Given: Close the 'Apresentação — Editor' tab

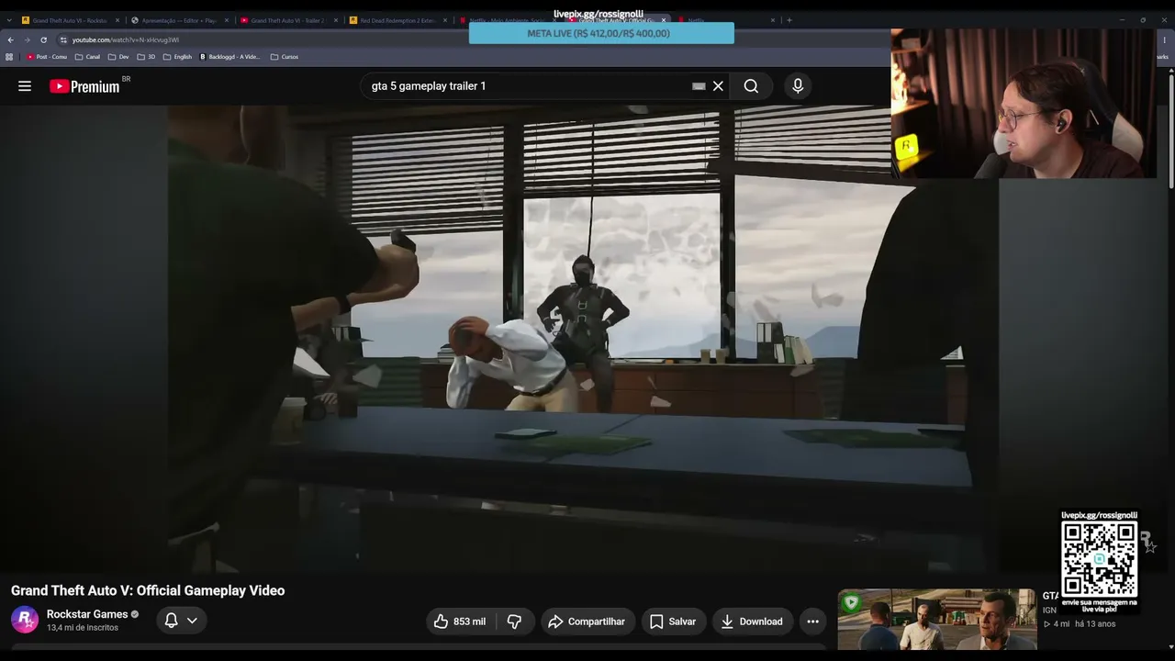Looking at the screenshot, I should (x=227, y=19).
